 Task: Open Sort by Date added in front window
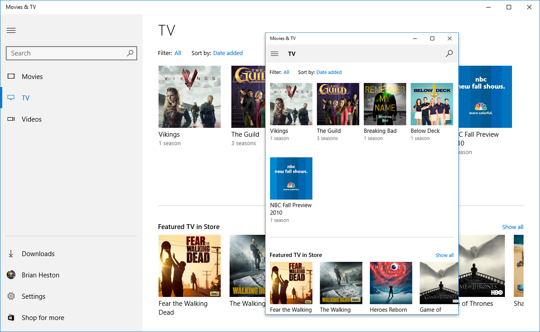[329, 72]
